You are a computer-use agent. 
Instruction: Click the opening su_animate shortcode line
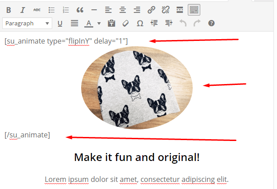[x=66, y=41]
